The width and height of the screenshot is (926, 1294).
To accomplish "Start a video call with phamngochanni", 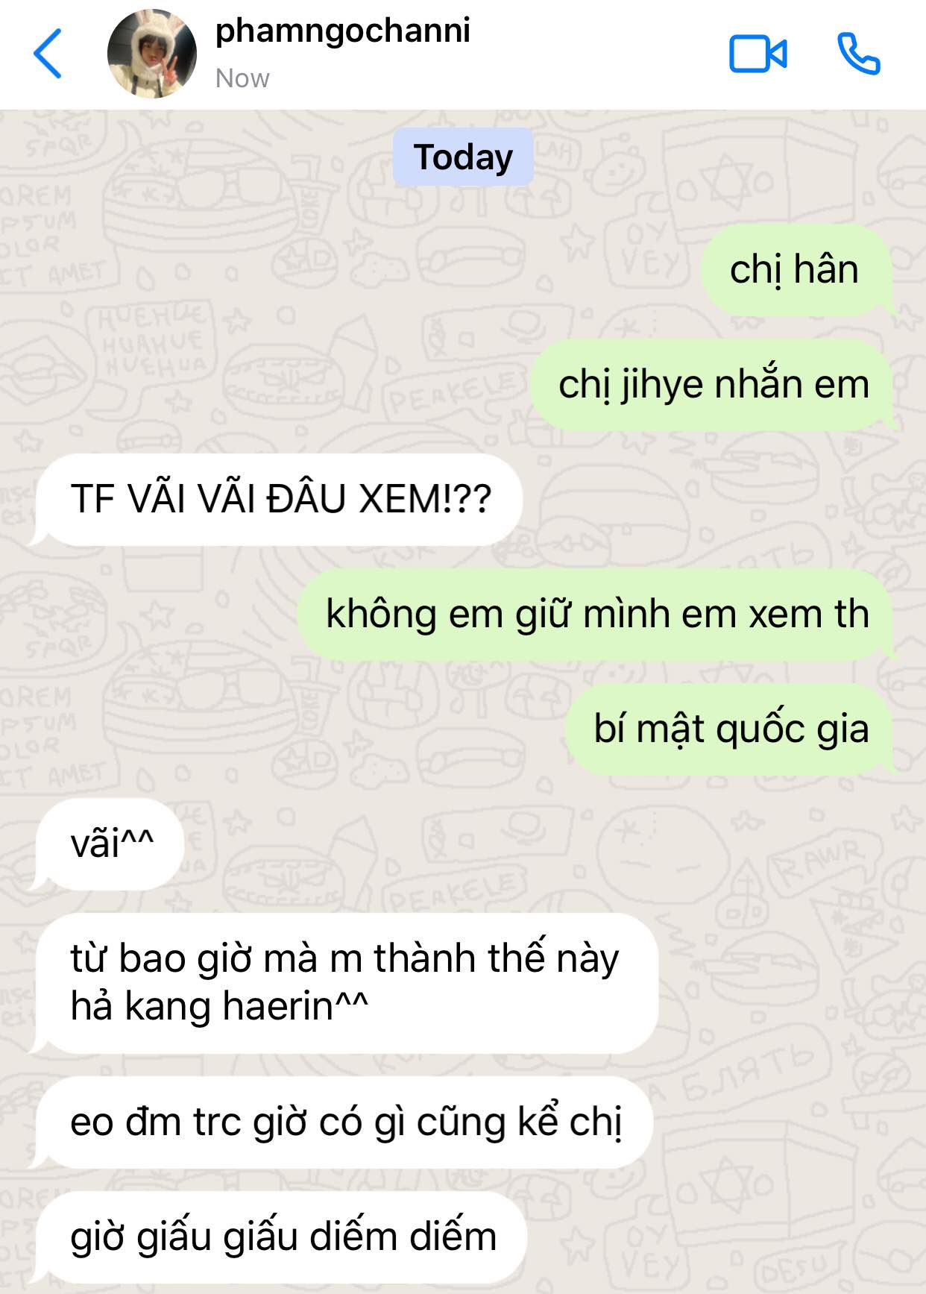I will [x=758, y=54].
